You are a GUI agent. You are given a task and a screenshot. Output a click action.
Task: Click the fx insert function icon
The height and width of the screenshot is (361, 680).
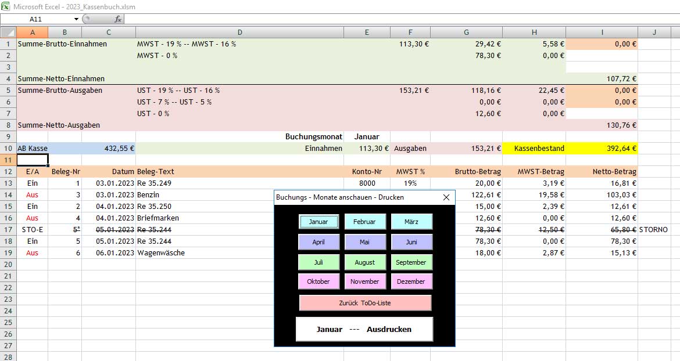pos(118,19)
